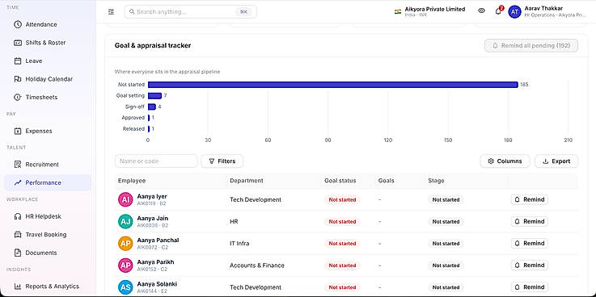596x297 pixels.
Task: Click the Reports & Analytics icon
Action: click(x=18, y=286)
